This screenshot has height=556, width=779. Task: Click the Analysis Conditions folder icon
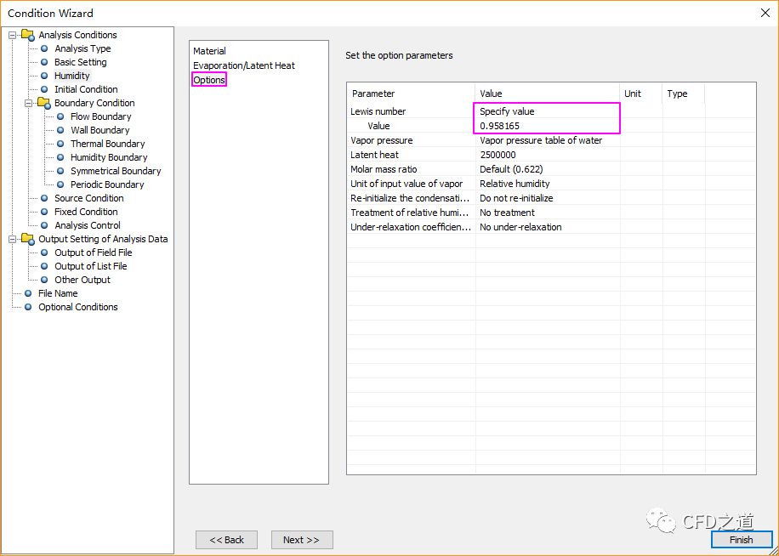point(28,35)
